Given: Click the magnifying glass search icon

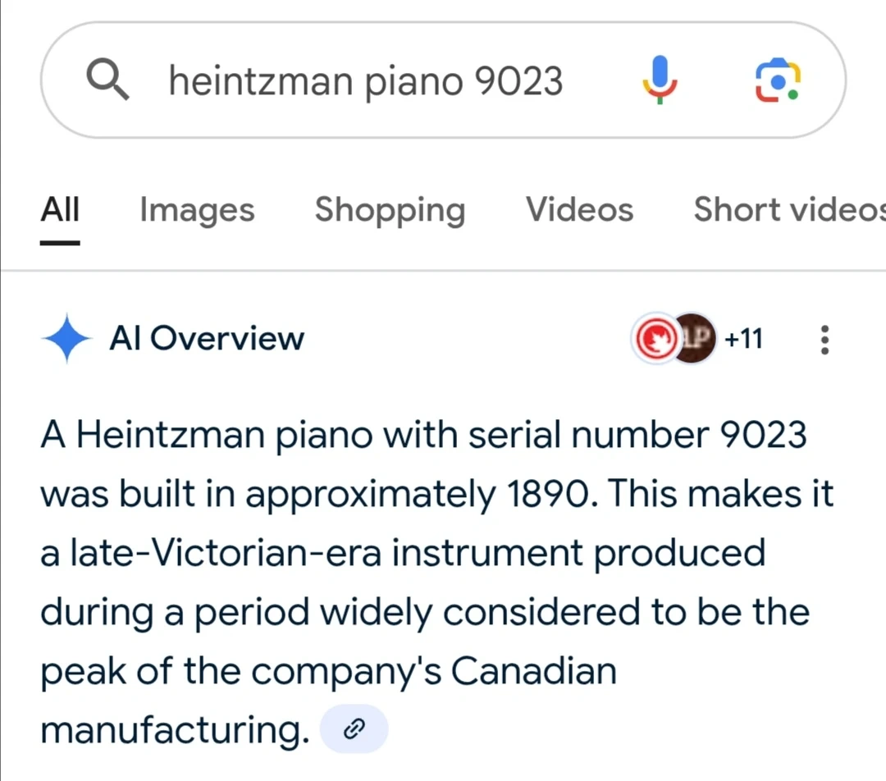Looking at the screenshot, I should click(108, 80).
